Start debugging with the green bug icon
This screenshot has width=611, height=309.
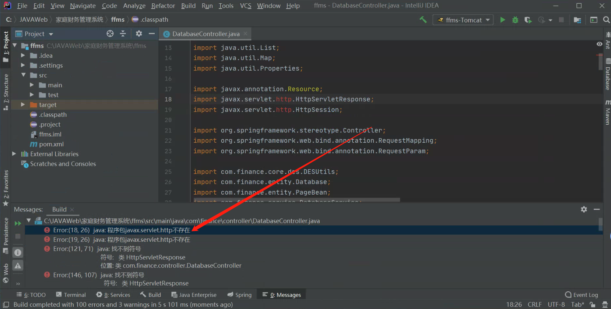coord(515,20)
